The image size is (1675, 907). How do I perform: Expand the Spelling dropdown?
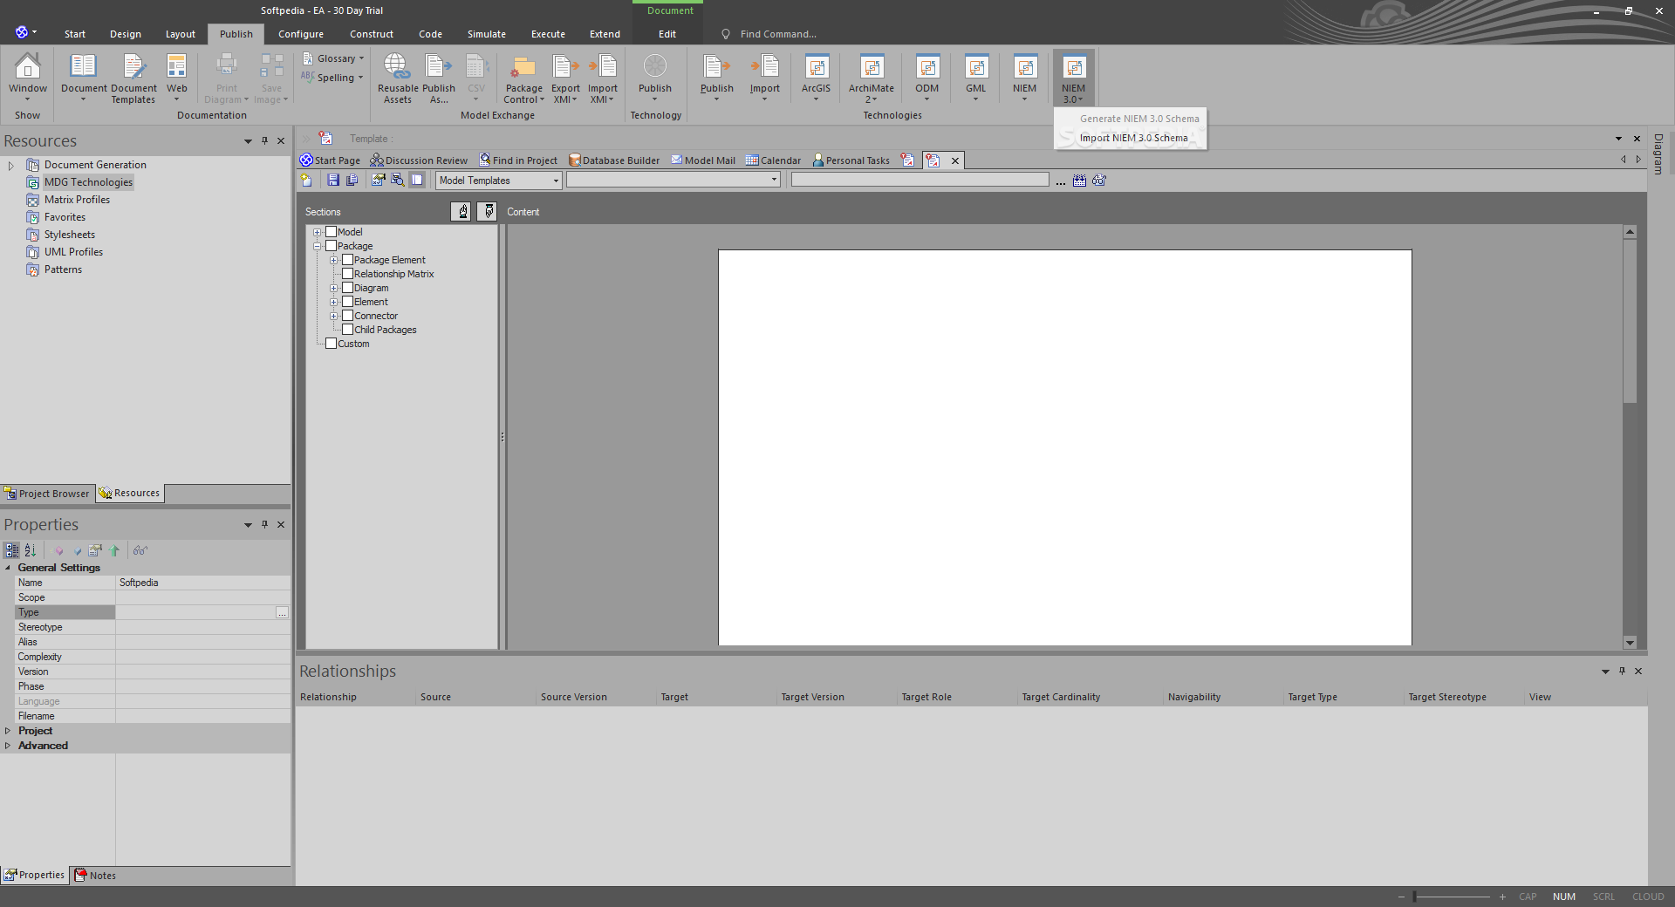click(360, 78)
